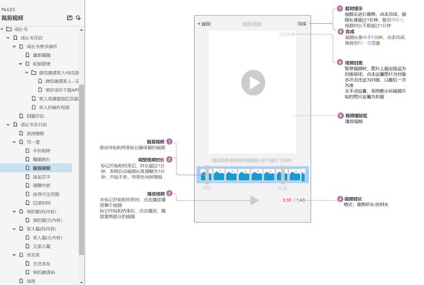Play the video with the large circular play button
This screenshot has width=424, height=285.
click(x=253, y=82)
